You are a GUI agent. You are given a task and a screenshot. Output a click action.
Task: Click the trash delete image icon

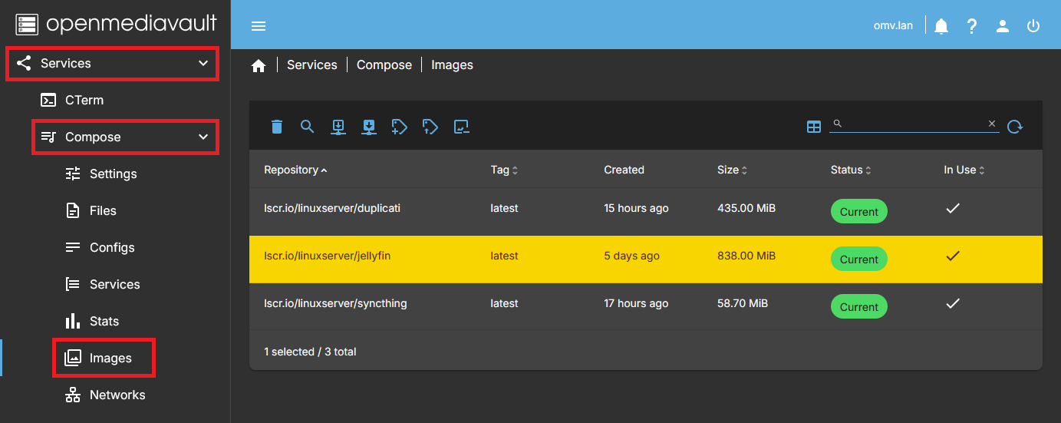coord(277,127)
